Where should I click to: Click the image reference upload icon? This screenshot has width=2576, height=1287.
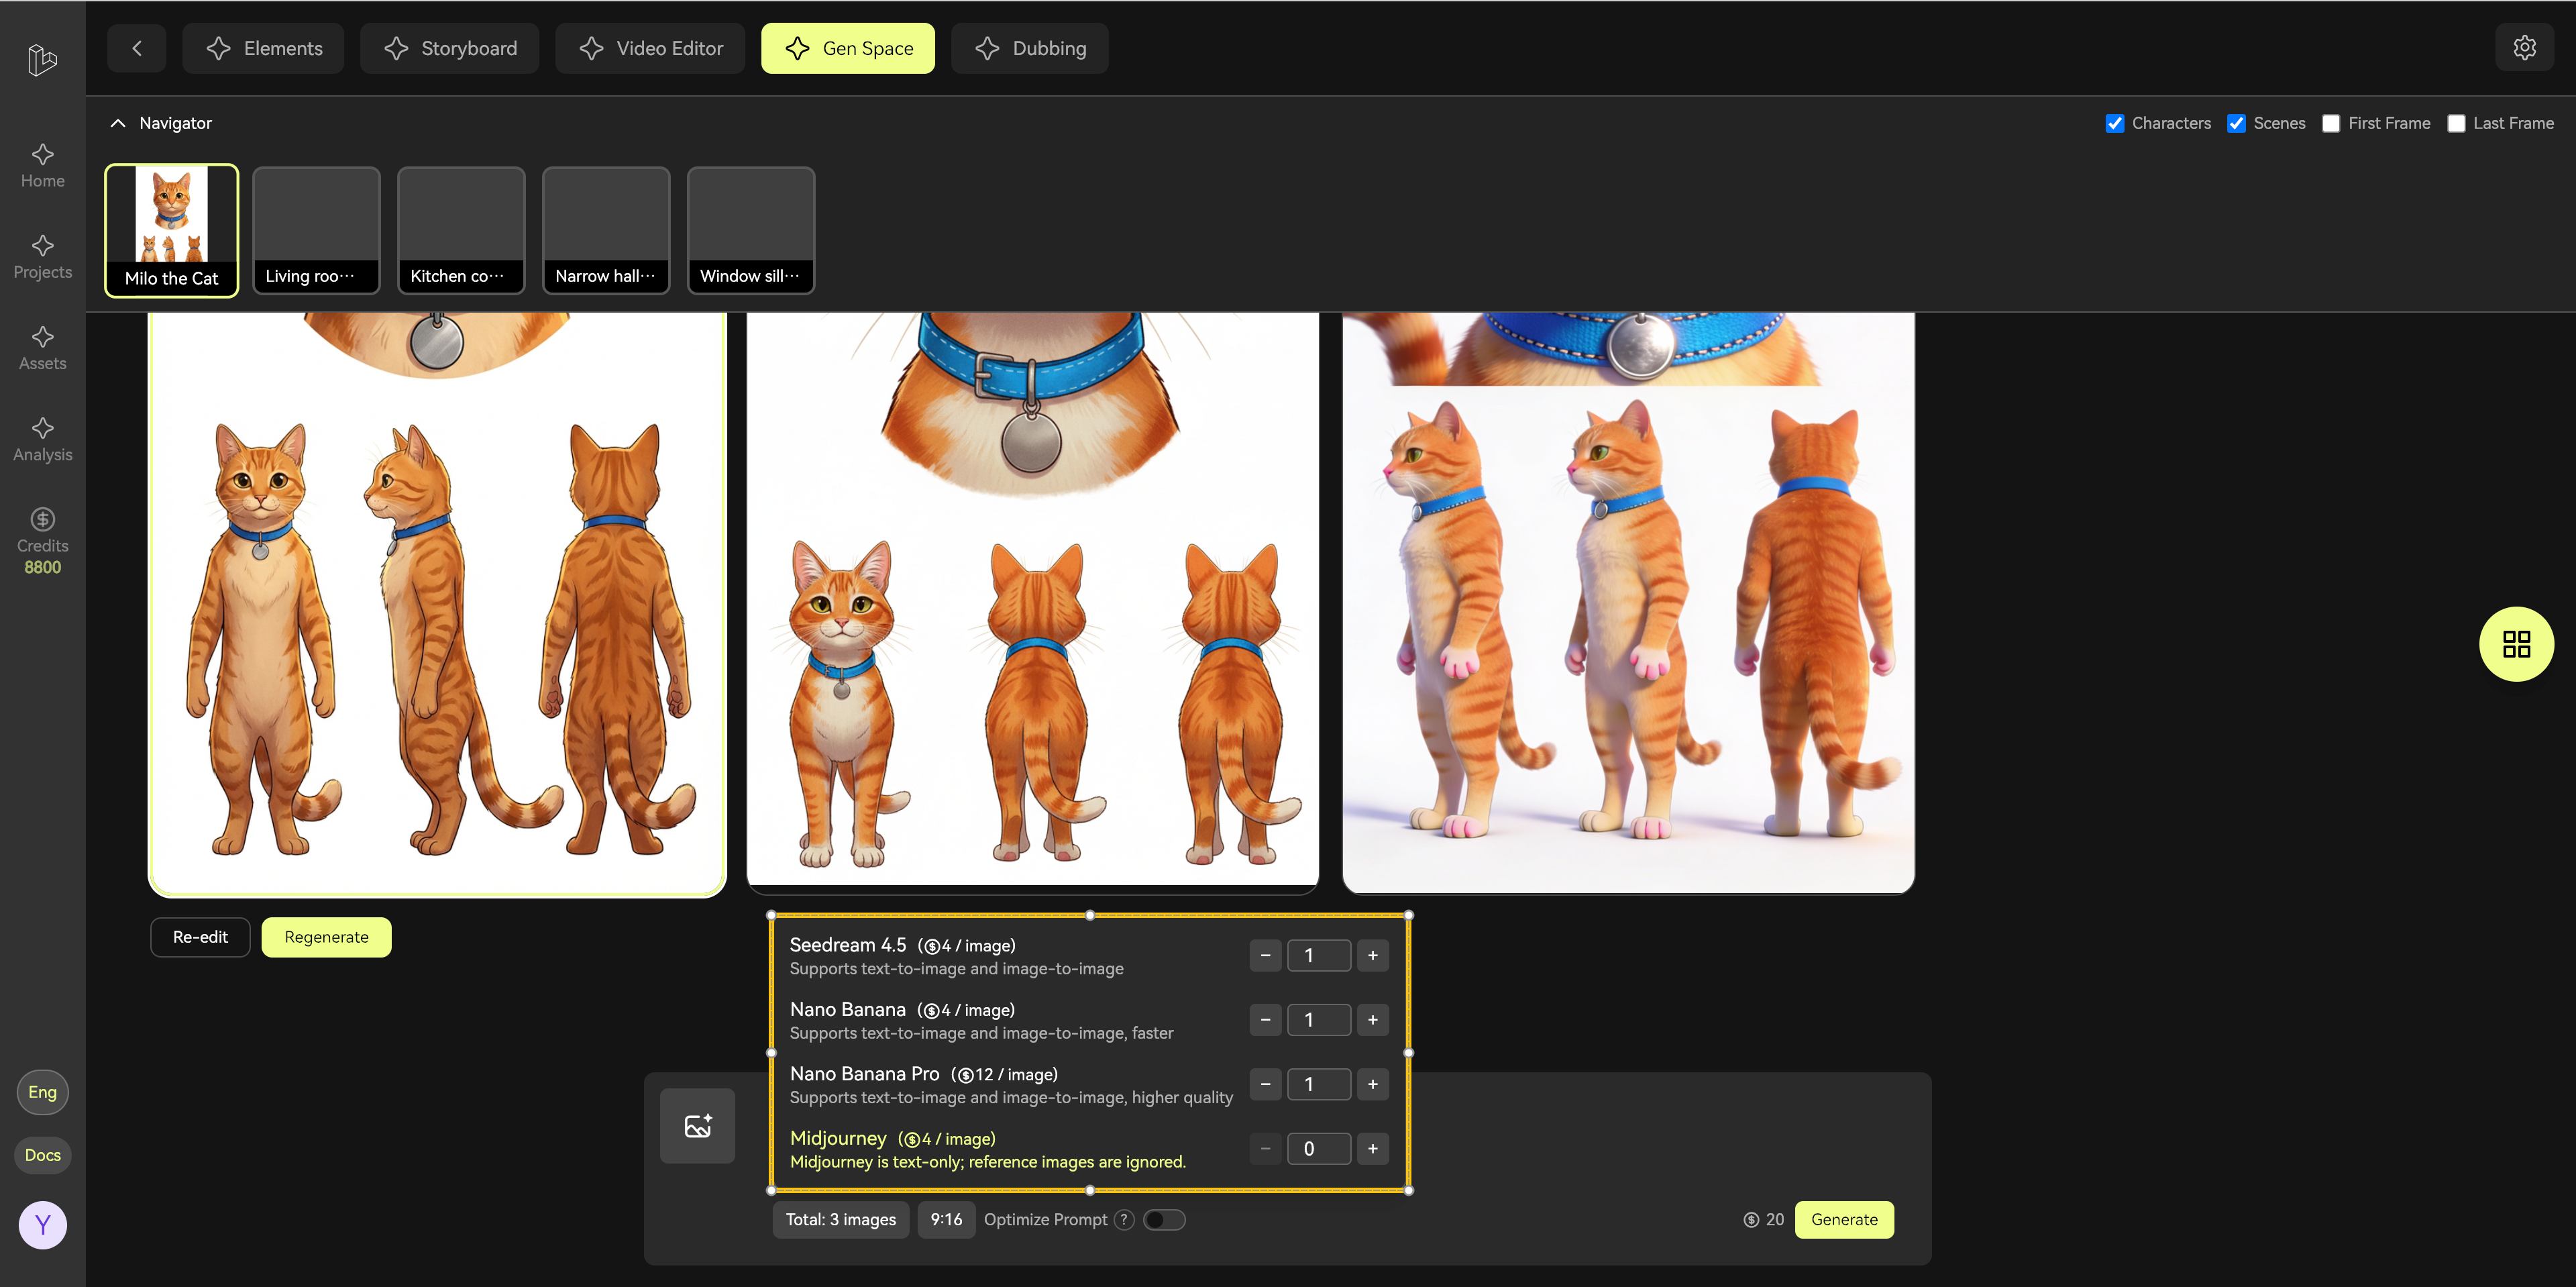697,1125
